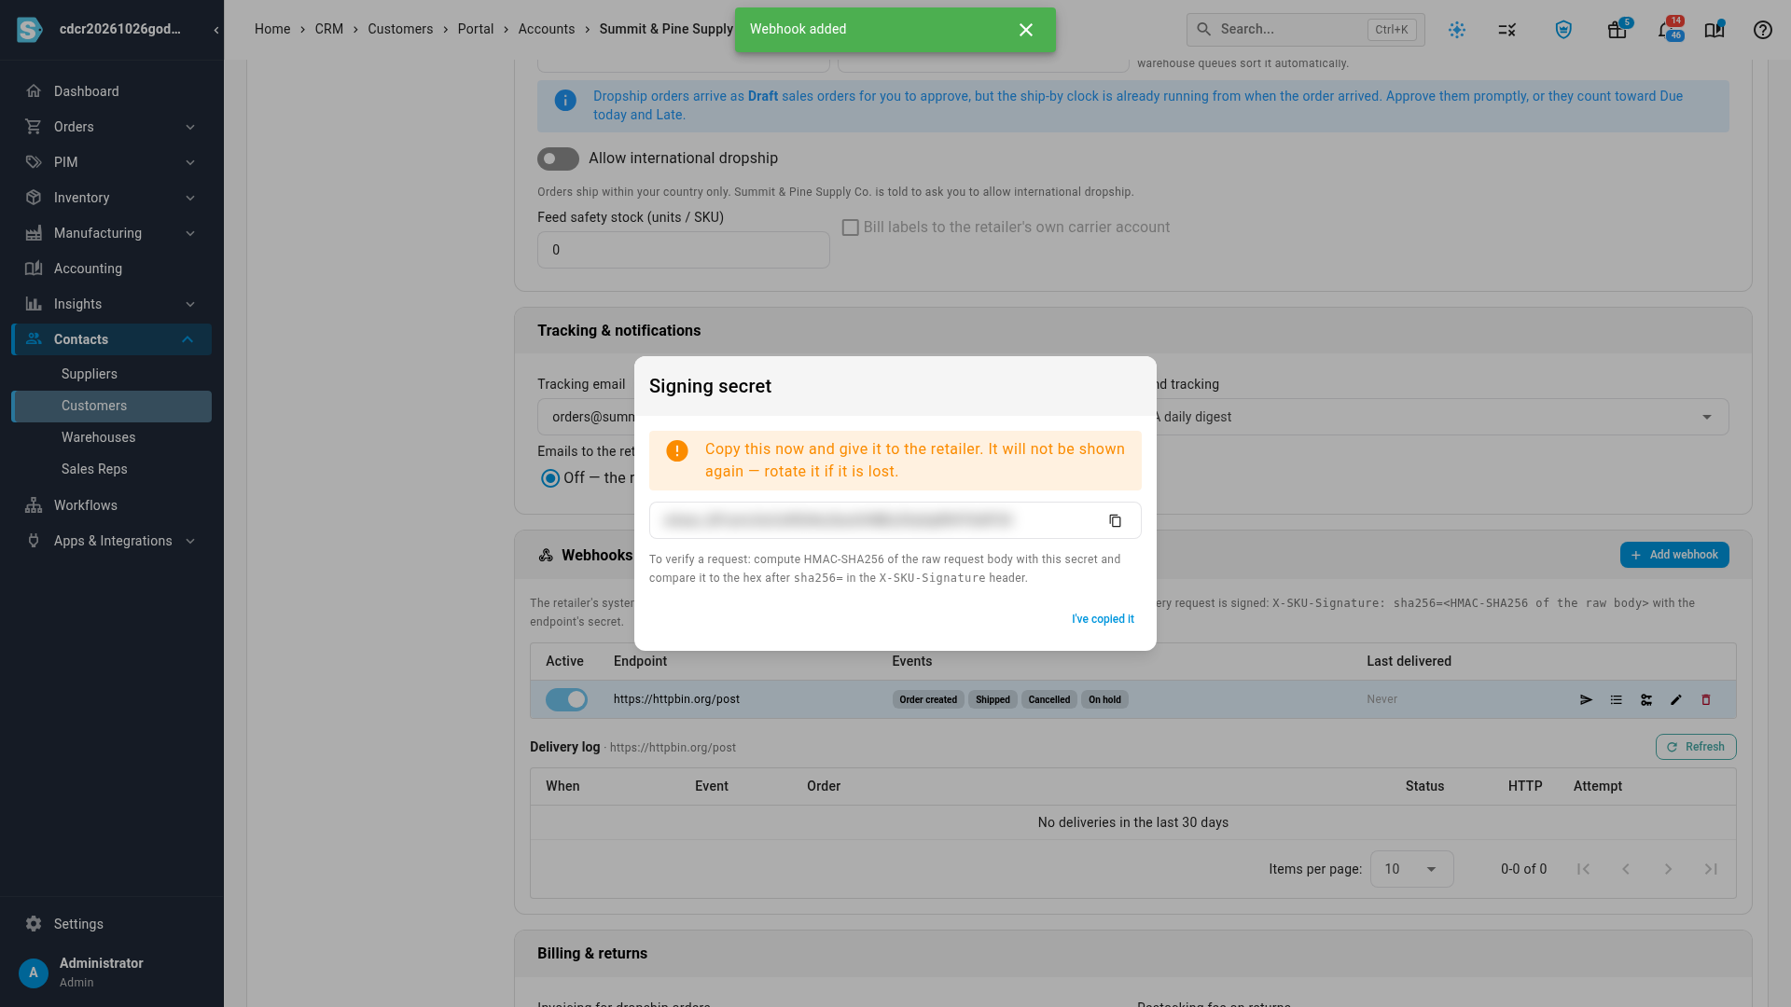Go to Dashboard in the sidebar
This screenshot has width=1791, height=1007.
click(x=112, y=91)
